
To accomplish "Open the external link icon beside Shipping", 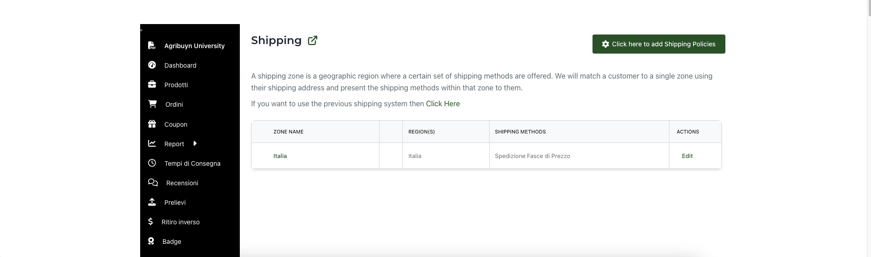I will coord(313,40).
